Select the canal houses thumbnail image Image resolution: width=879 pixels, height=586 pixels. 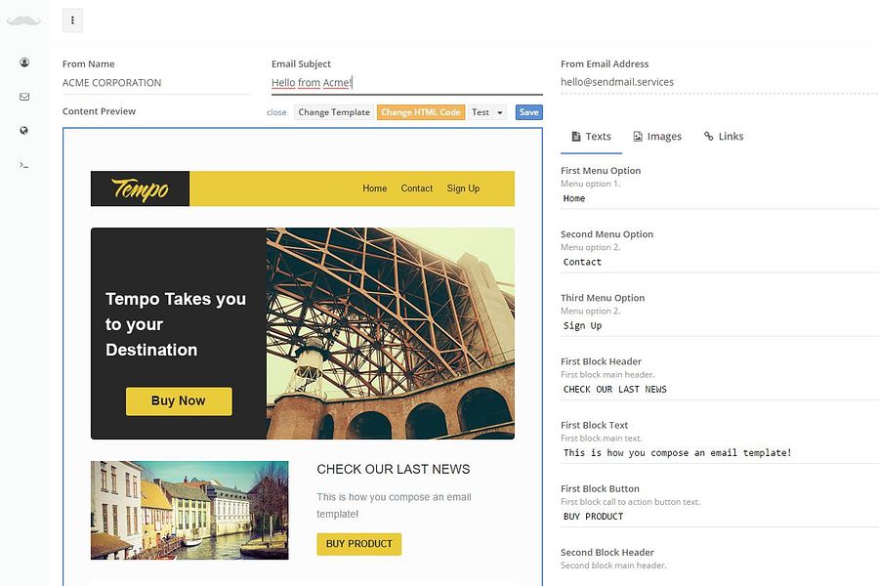189,510
